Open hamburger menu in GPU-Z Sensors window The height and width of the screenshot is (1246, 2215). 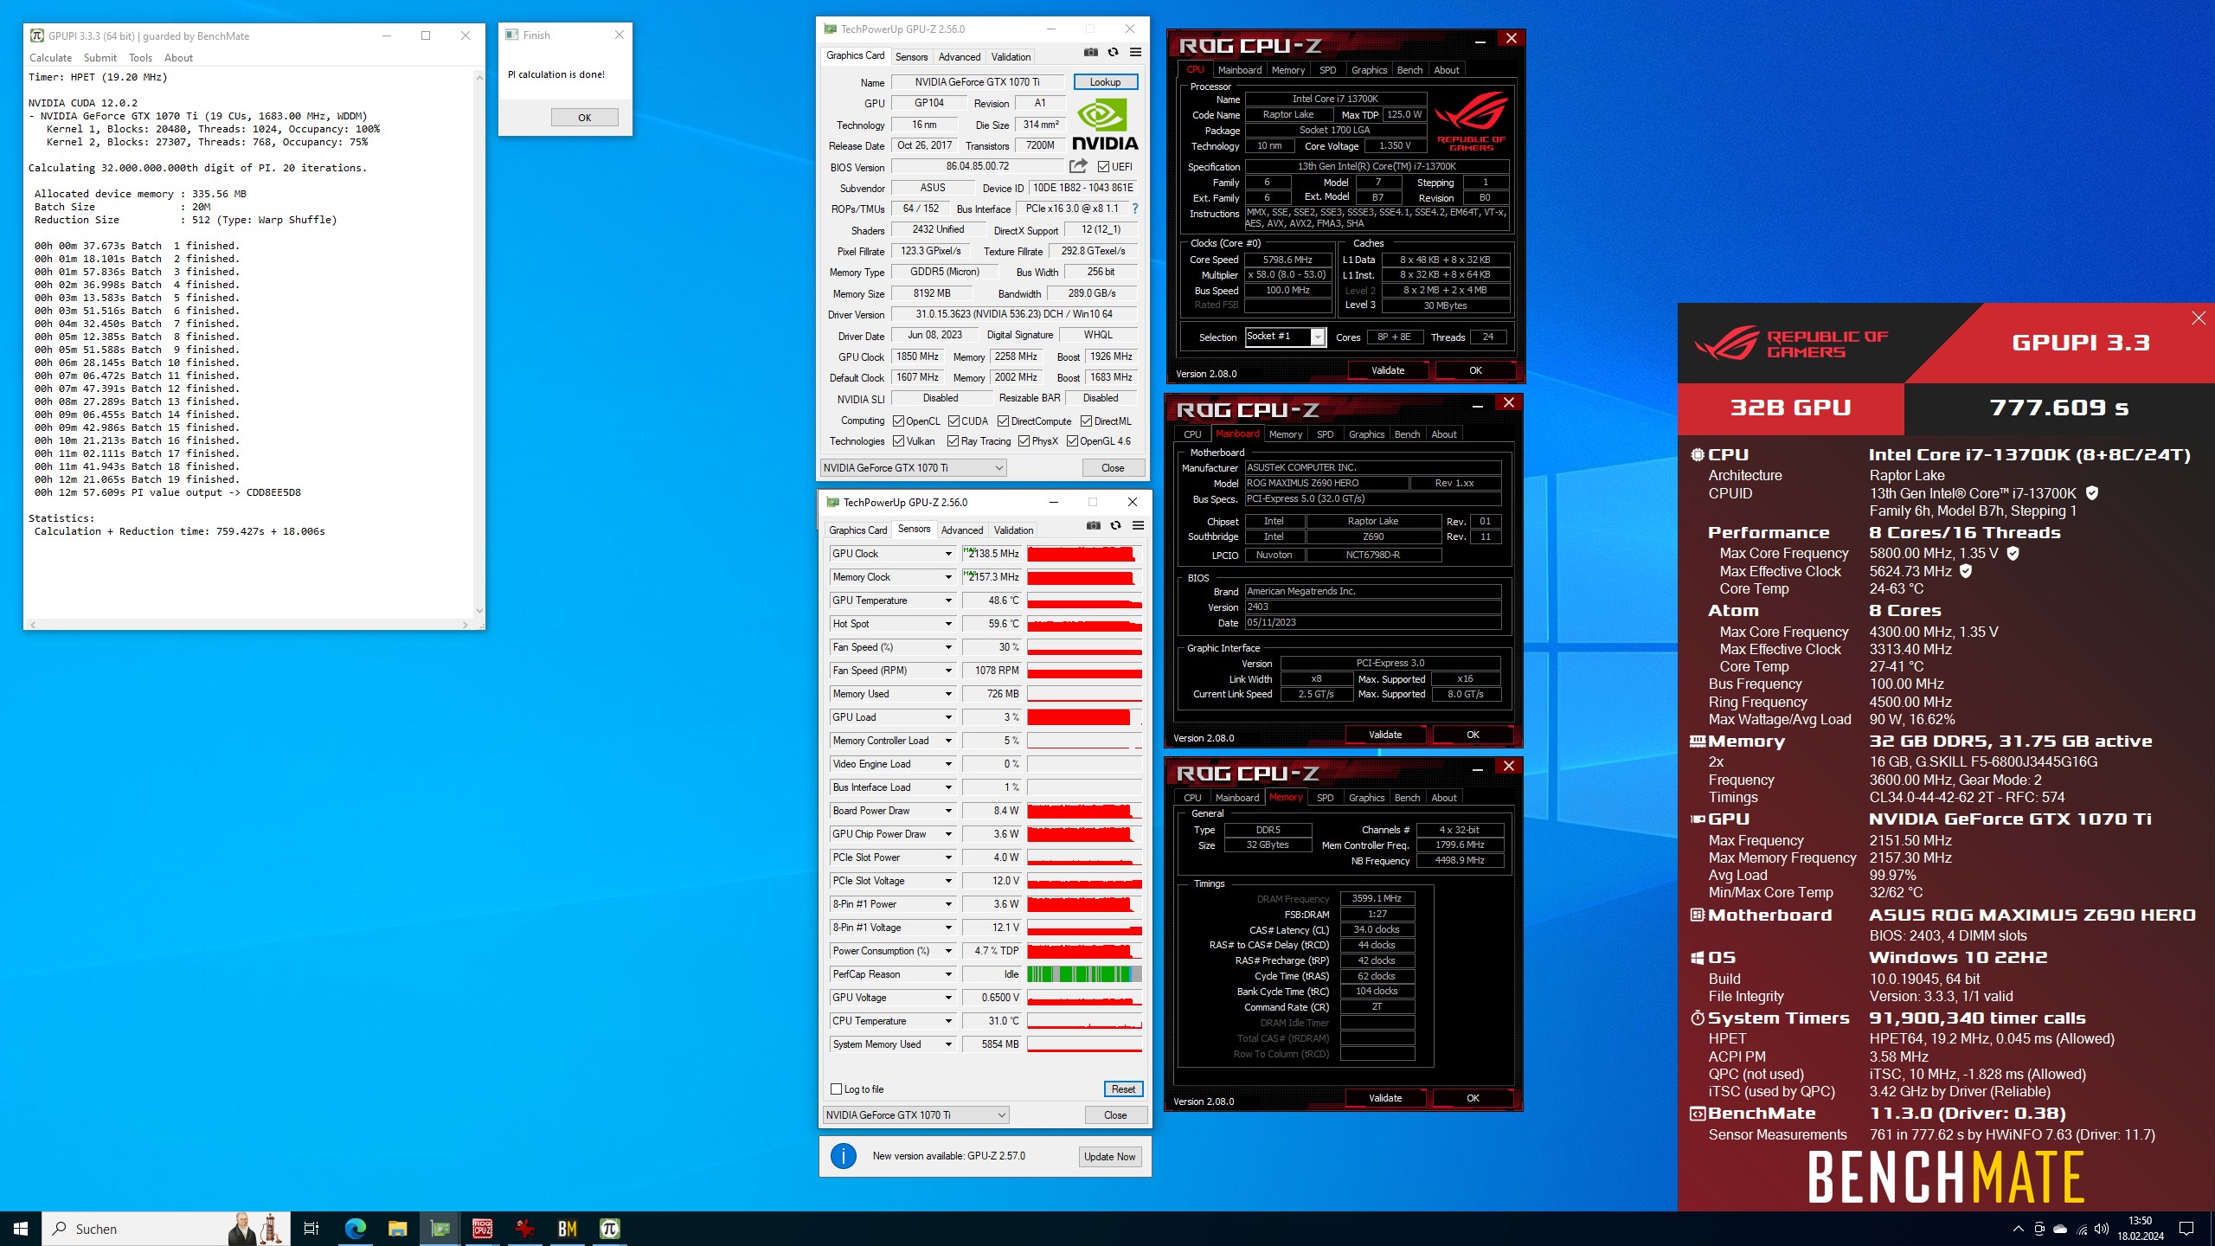1139,526
